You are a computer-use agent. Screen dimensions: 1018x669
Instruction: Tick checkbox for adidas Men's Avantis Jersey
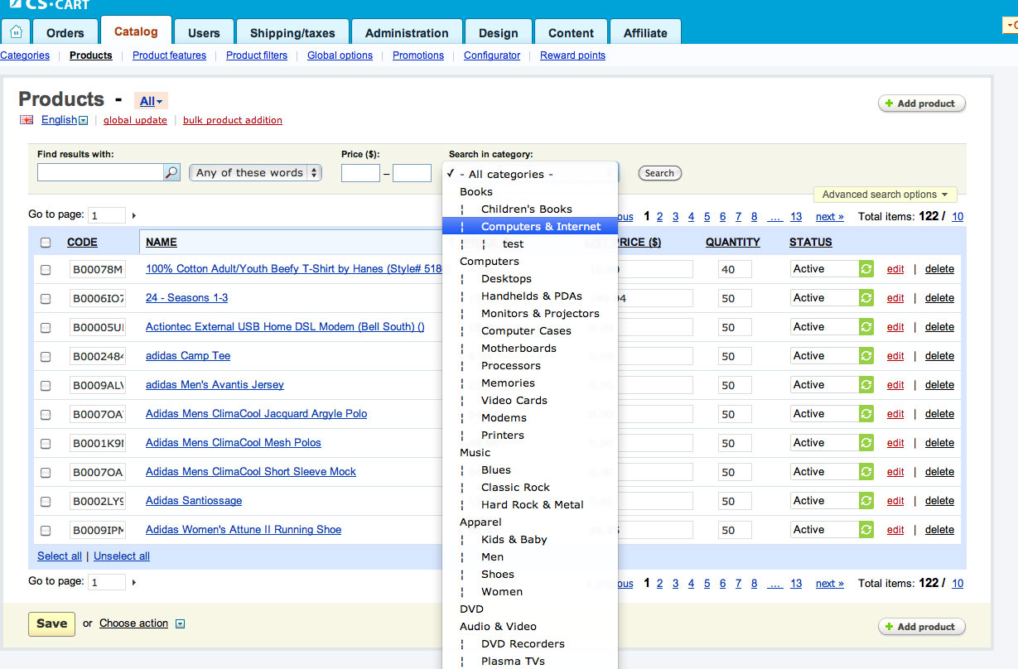(46, 385)
